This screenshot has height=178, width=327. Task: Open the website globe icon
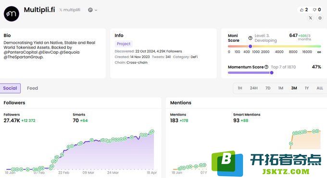320,18
